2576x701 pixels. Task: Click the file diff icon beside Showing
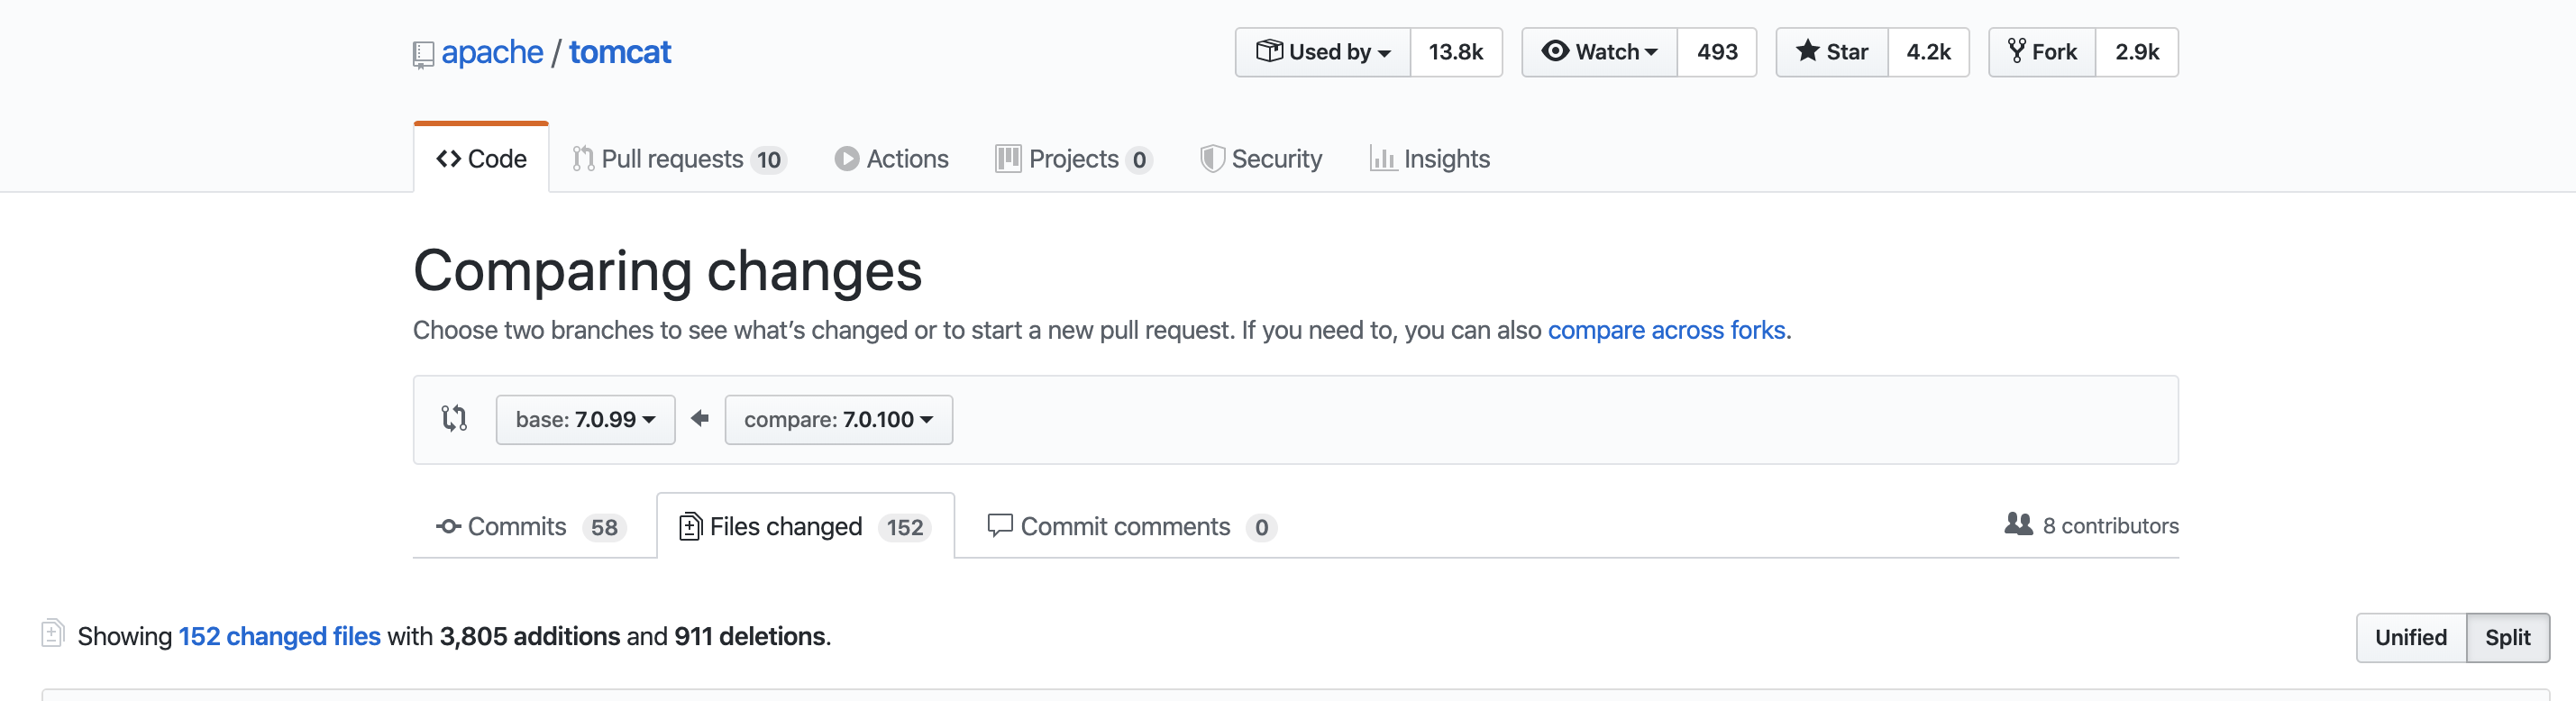coord(53,634)
